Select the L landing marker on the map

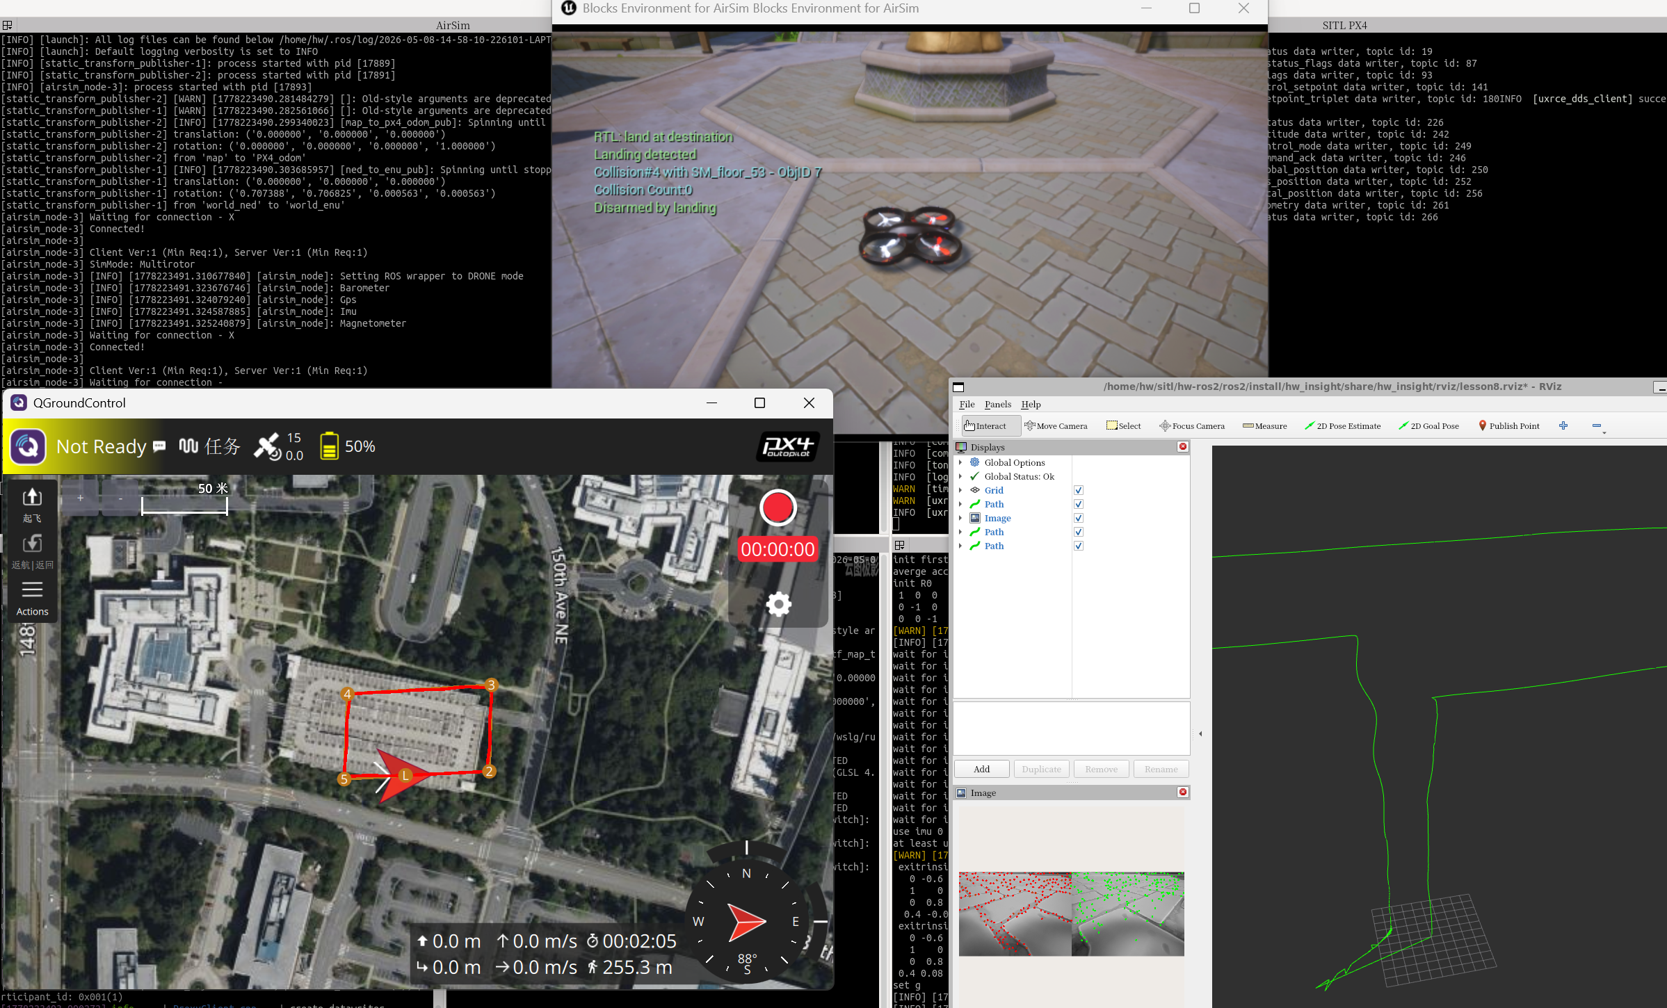tap(405, 775)
